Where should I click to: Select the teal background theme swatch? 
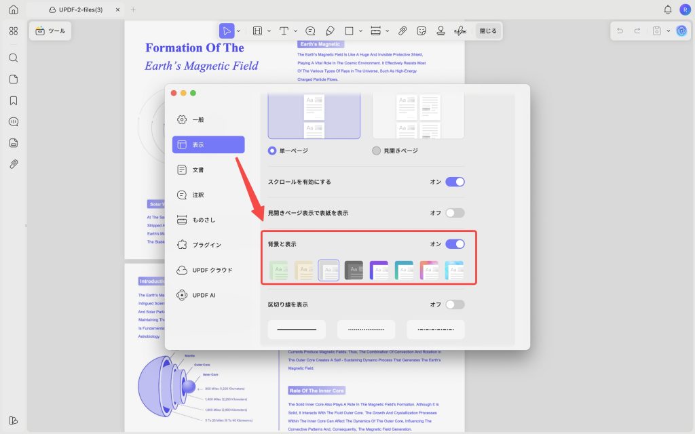coord(404,270)
